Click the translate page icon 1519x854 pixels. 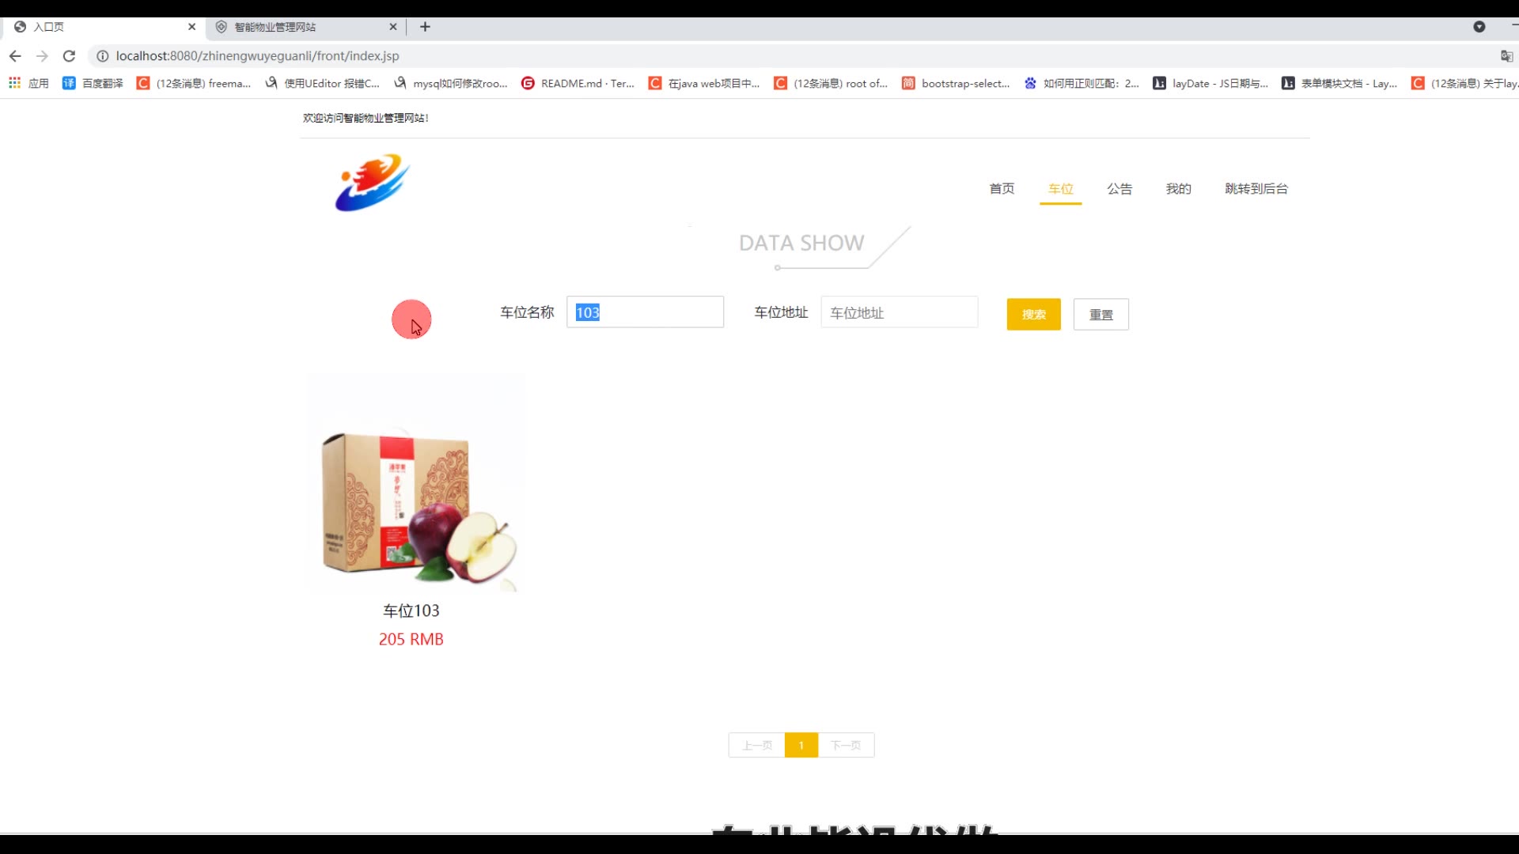(1506, 56)
